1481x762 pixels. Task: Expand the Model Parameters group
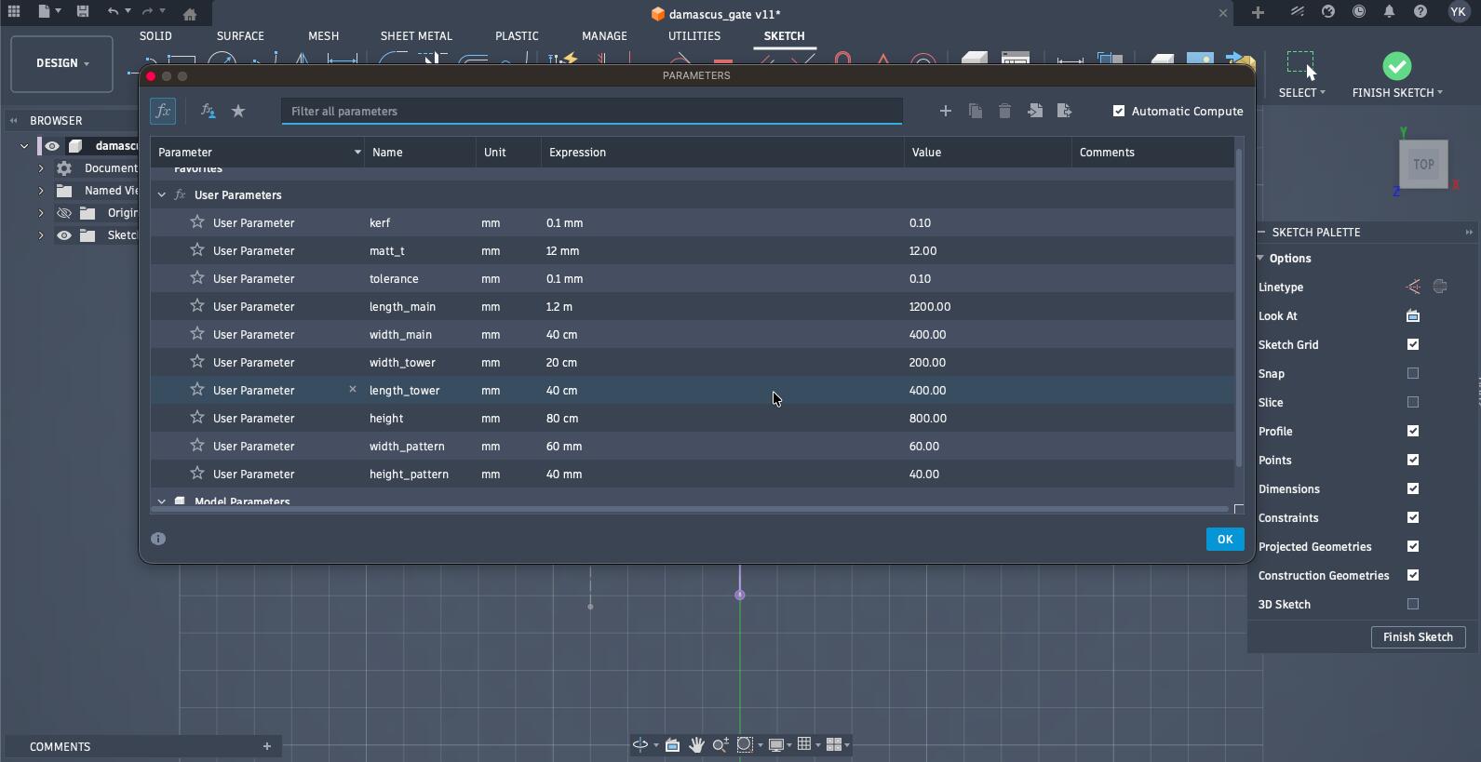coord(162,501)
